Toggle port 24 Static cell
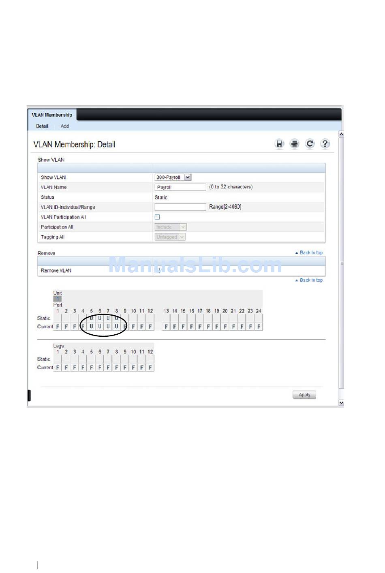Screen dimensions: 385x573 pos(259,318)
